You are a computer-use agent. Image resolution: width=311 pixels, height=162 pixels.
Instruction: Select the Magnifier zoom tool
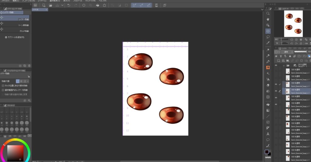pos(268,14)
